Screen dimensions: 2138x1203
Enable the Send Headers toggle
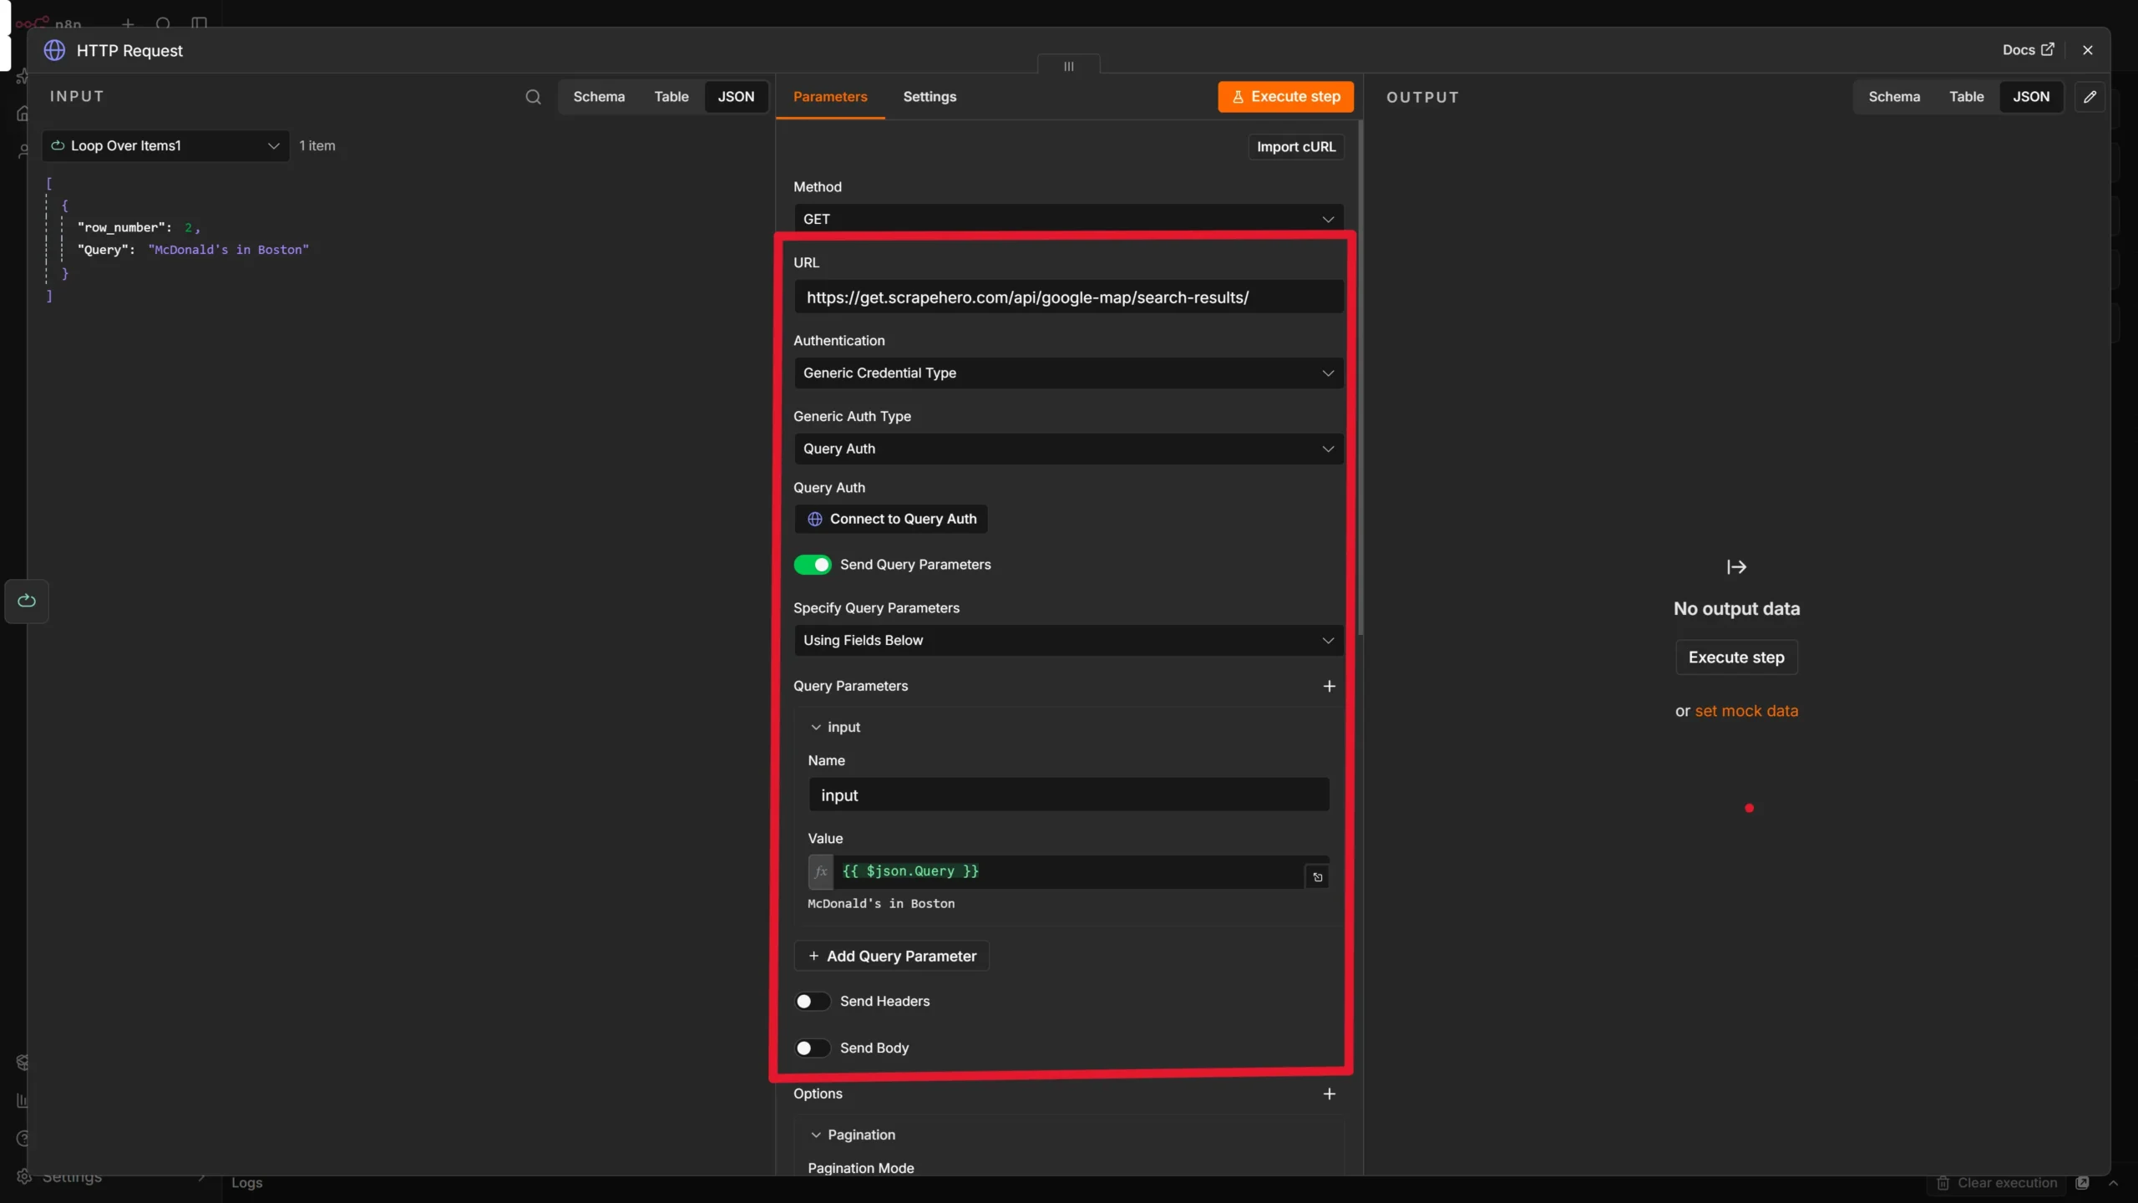coord(812,1001)
